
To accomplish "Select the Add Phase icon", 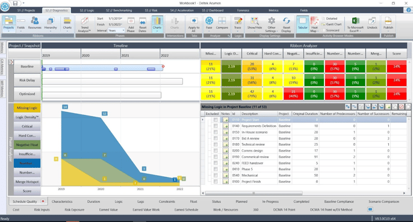I will click(131, 21).
